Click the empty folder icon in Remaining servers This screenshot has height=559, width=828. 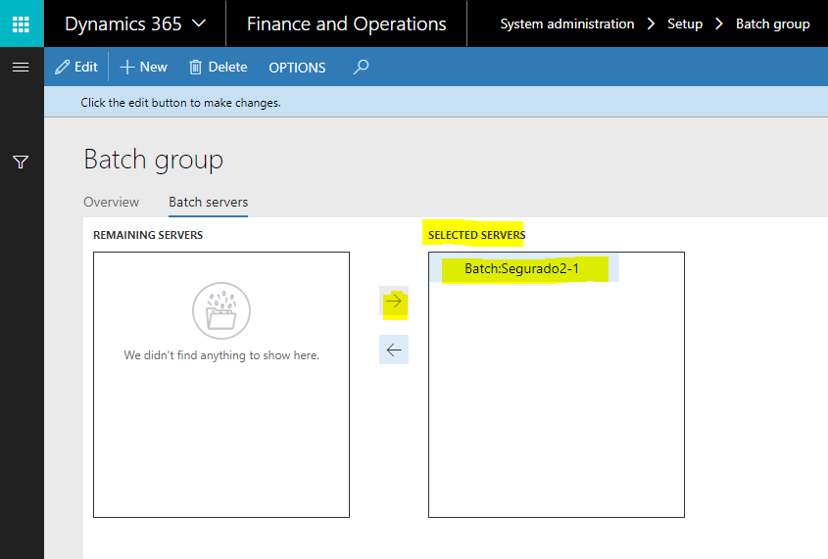pos(221,310)
